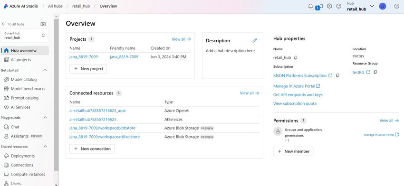404x186 pixels.
Task: Click the hub description placeholder text
Action: 230,51
